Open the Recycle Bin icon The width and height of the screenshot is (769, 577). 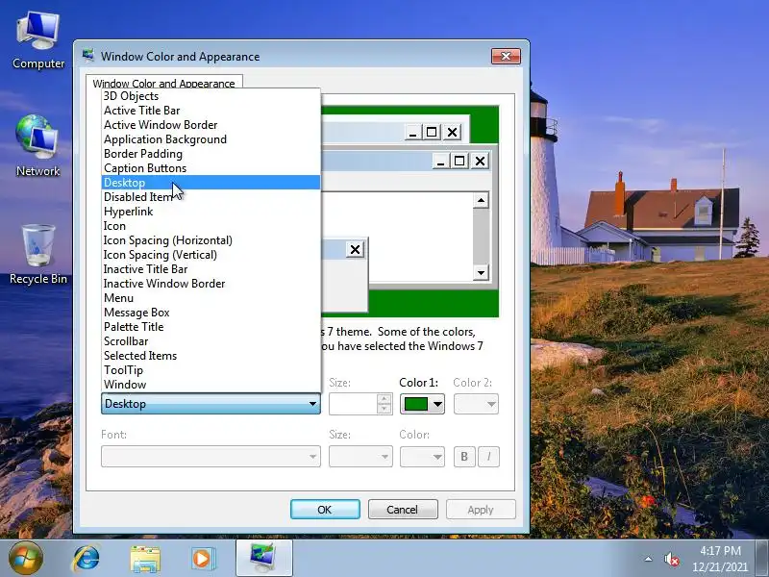[x=38, y=254]
